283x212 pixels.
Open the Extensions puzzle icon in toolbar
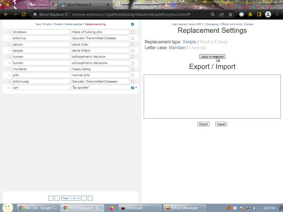pyautogui.click(x=250, y=14)
